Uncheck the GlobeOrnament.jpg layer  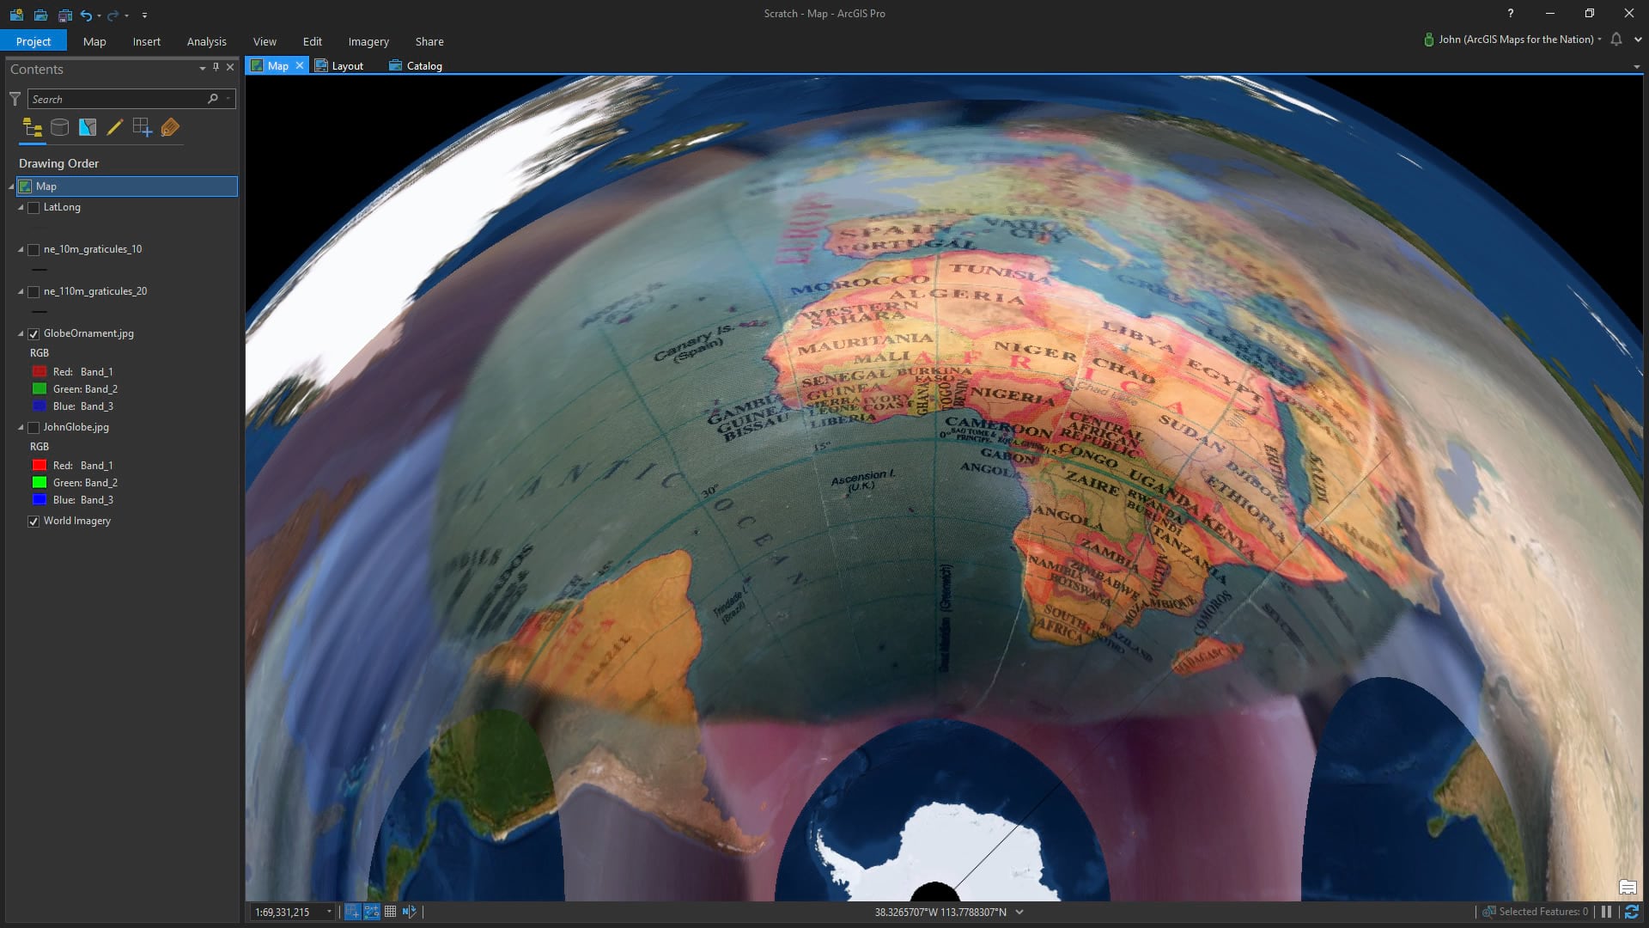[x=33, y=333]
